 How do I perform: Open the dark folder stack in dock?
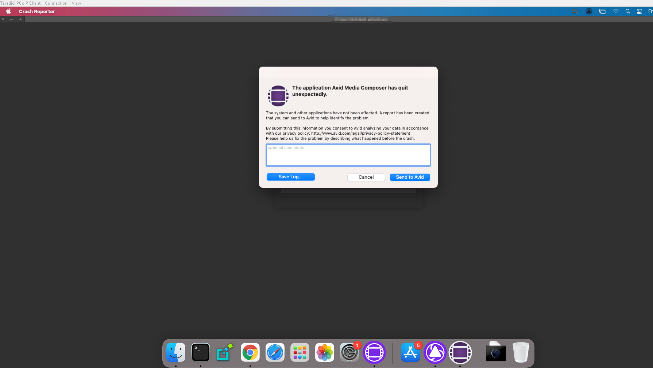click(496, 352)
